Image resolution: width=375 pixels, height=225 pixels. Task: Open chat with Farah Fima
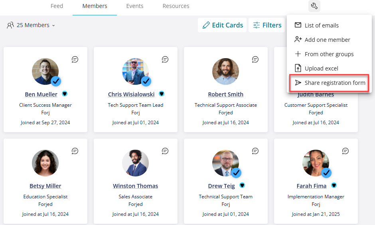click(345, 151)
